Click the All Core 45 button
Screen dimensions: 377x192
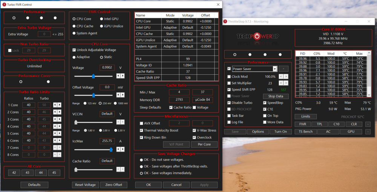(x=54, y=172)
